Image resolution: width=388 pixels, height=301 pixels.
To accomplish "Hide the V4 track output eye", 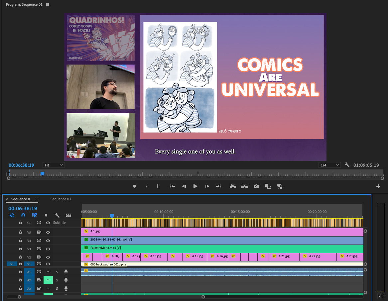I will (48, 241).
